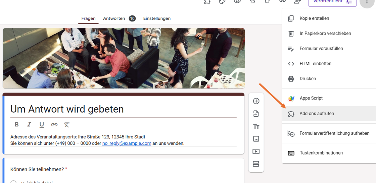The height and width of the screenshot is (183, 376).
Task: Click the colorful Apps Script logo
Action: [291, 99]
